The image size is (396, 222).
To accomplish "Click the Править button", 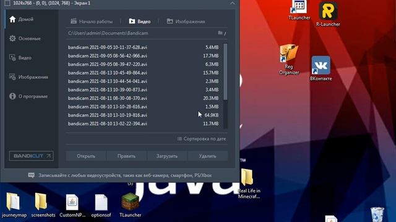I will pos(126,156).
